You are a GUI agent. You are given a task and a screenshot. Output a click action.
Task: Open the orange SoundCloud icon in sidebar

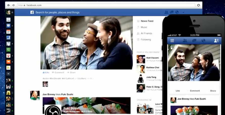click(8, 62)
